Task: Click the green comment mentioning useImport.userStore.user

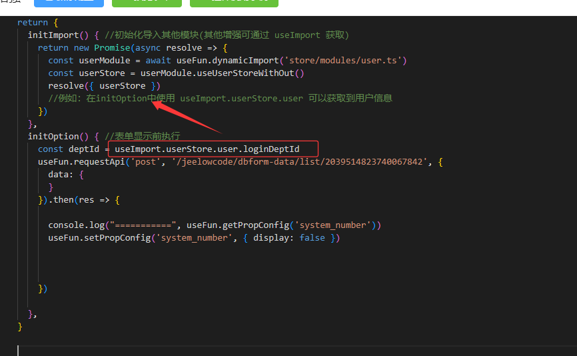Action: pyautogui.click(x=220, y=98)
